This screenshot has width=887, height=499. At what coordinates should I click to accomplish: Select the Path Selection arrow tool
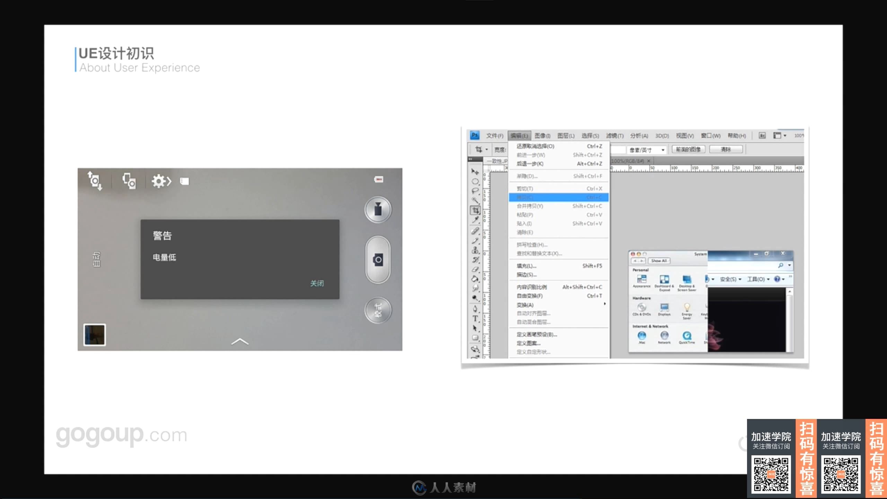tap(475, 328)
